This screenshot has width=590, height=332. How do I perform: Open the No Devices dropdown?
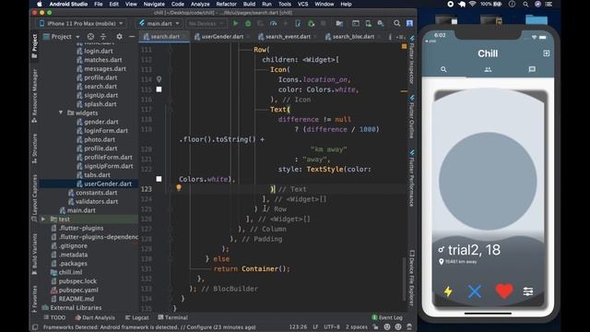(206, 23)
